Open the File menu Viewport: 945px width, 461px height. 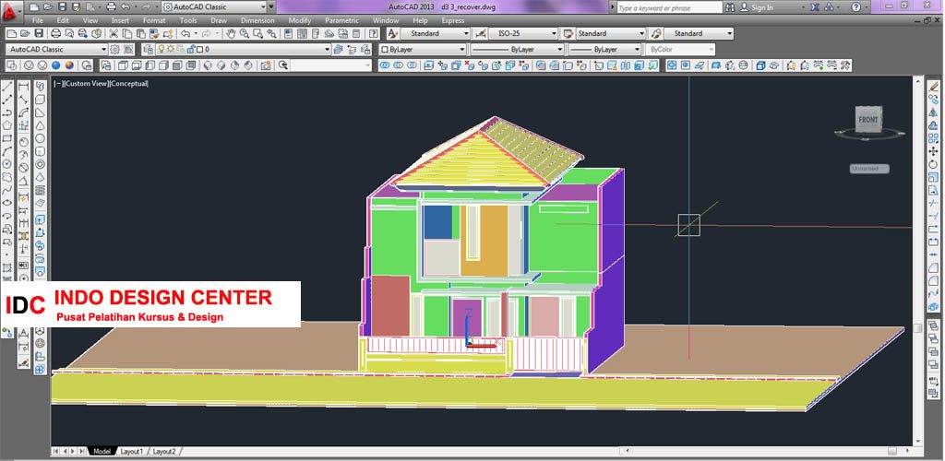(37, 20)
